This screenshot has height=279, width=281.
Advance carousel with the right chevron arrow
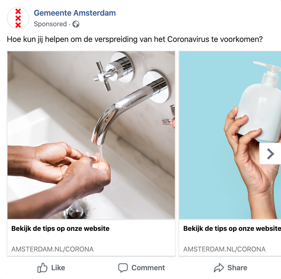tap(270, 154)
